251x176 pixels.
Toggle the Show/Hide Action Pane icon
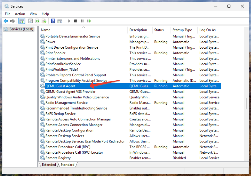click(x=60, y=21)
